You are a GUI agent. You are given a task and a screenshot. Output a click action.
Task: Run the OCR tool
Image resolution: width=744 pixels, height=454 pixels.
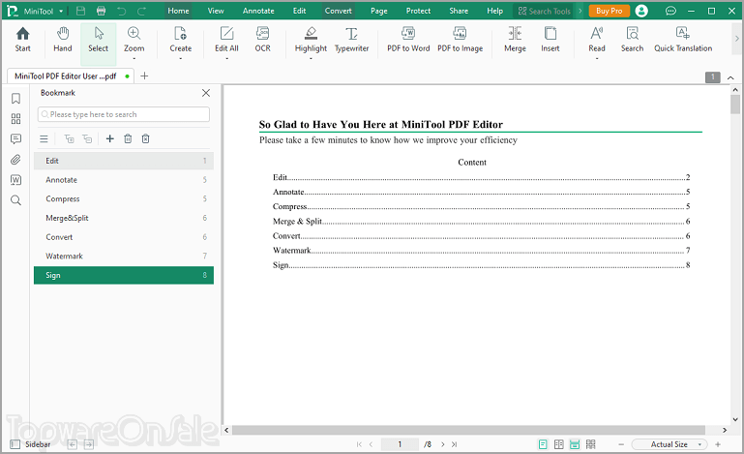(262, 40)
